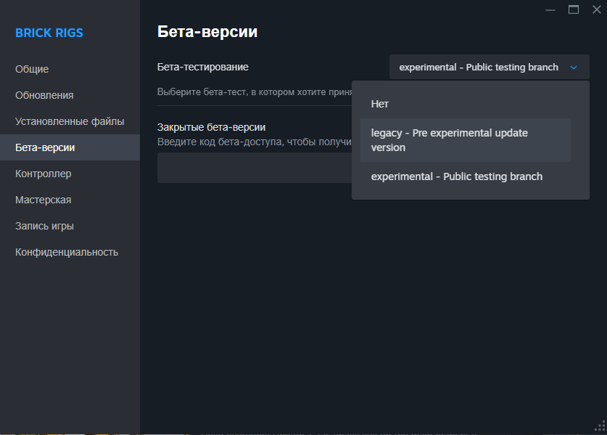Open Установленные файлы section
The width and height of the screenshot is (607, 435).
click(x=70, y=121)
